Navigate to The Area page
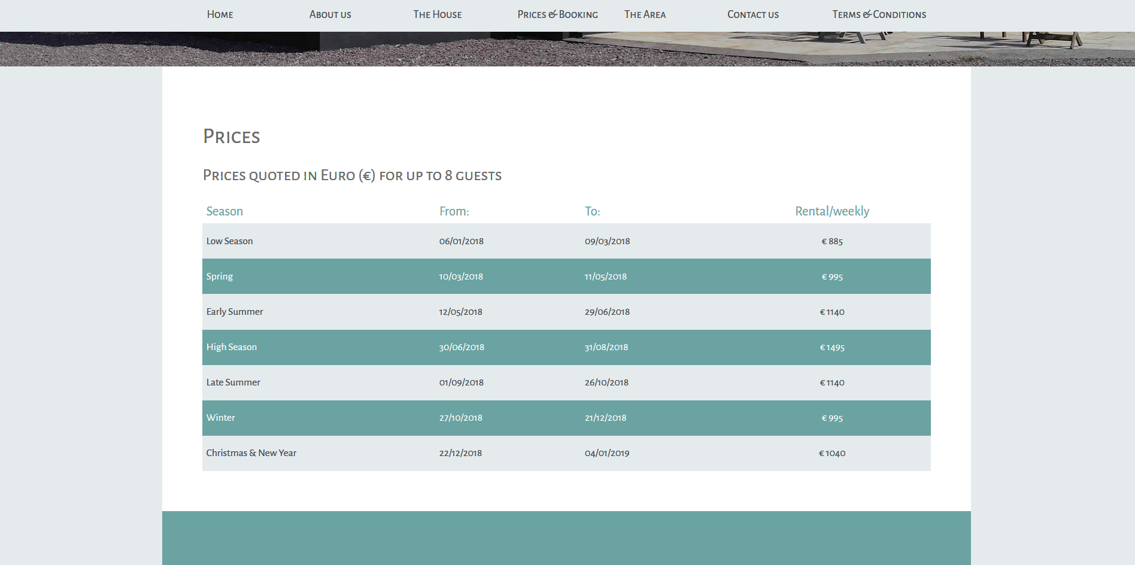 tap(645, 14)
